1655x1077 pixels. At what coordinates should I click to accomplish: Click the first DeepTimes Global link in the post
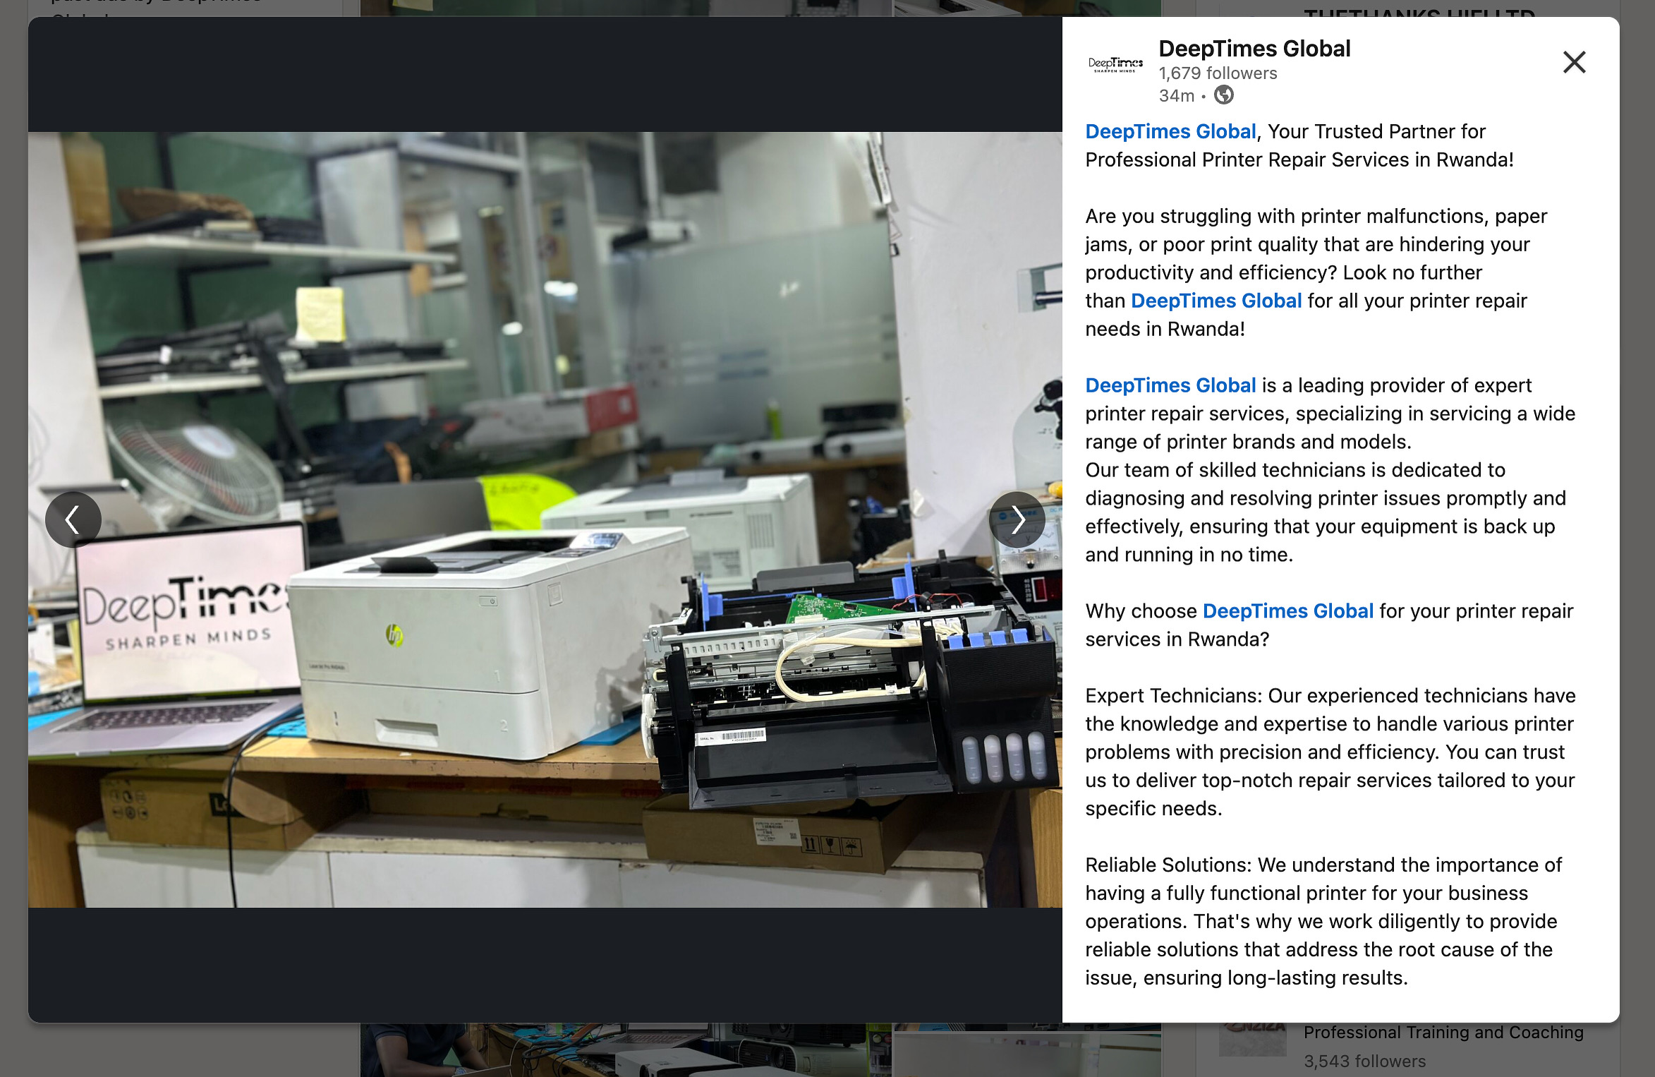pos(1170,131)
